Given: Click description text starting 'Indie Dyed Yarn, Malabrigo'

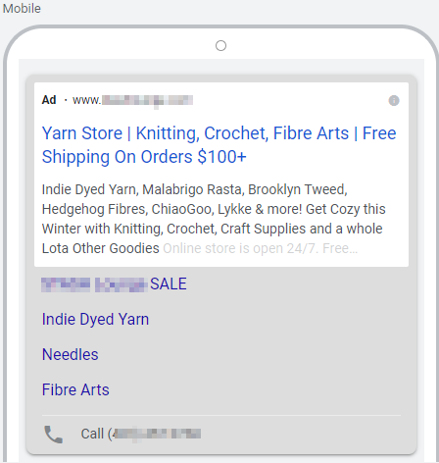Looking at the screenshot, I should pos(195,189).
